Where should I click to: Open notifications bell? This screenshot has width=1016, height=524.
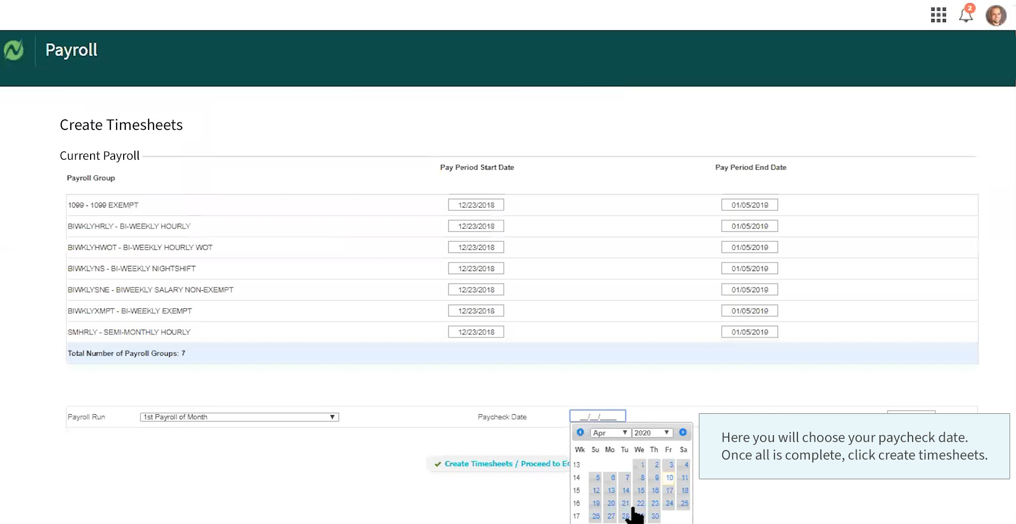tap(966, 14)
